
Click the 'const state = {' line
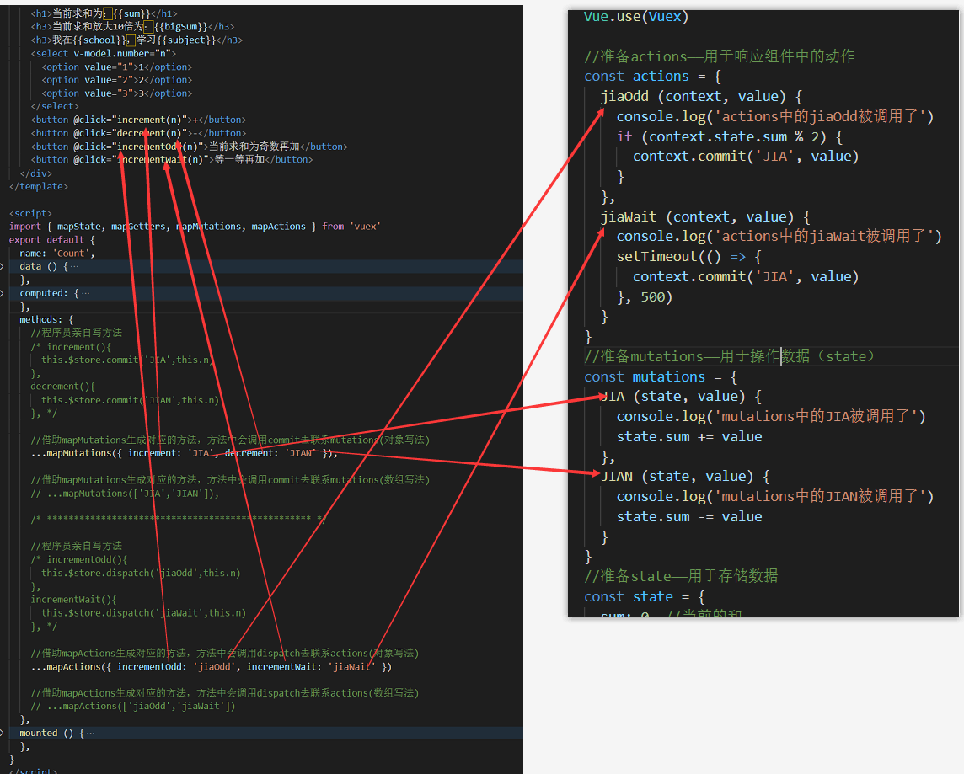point(645,596)
